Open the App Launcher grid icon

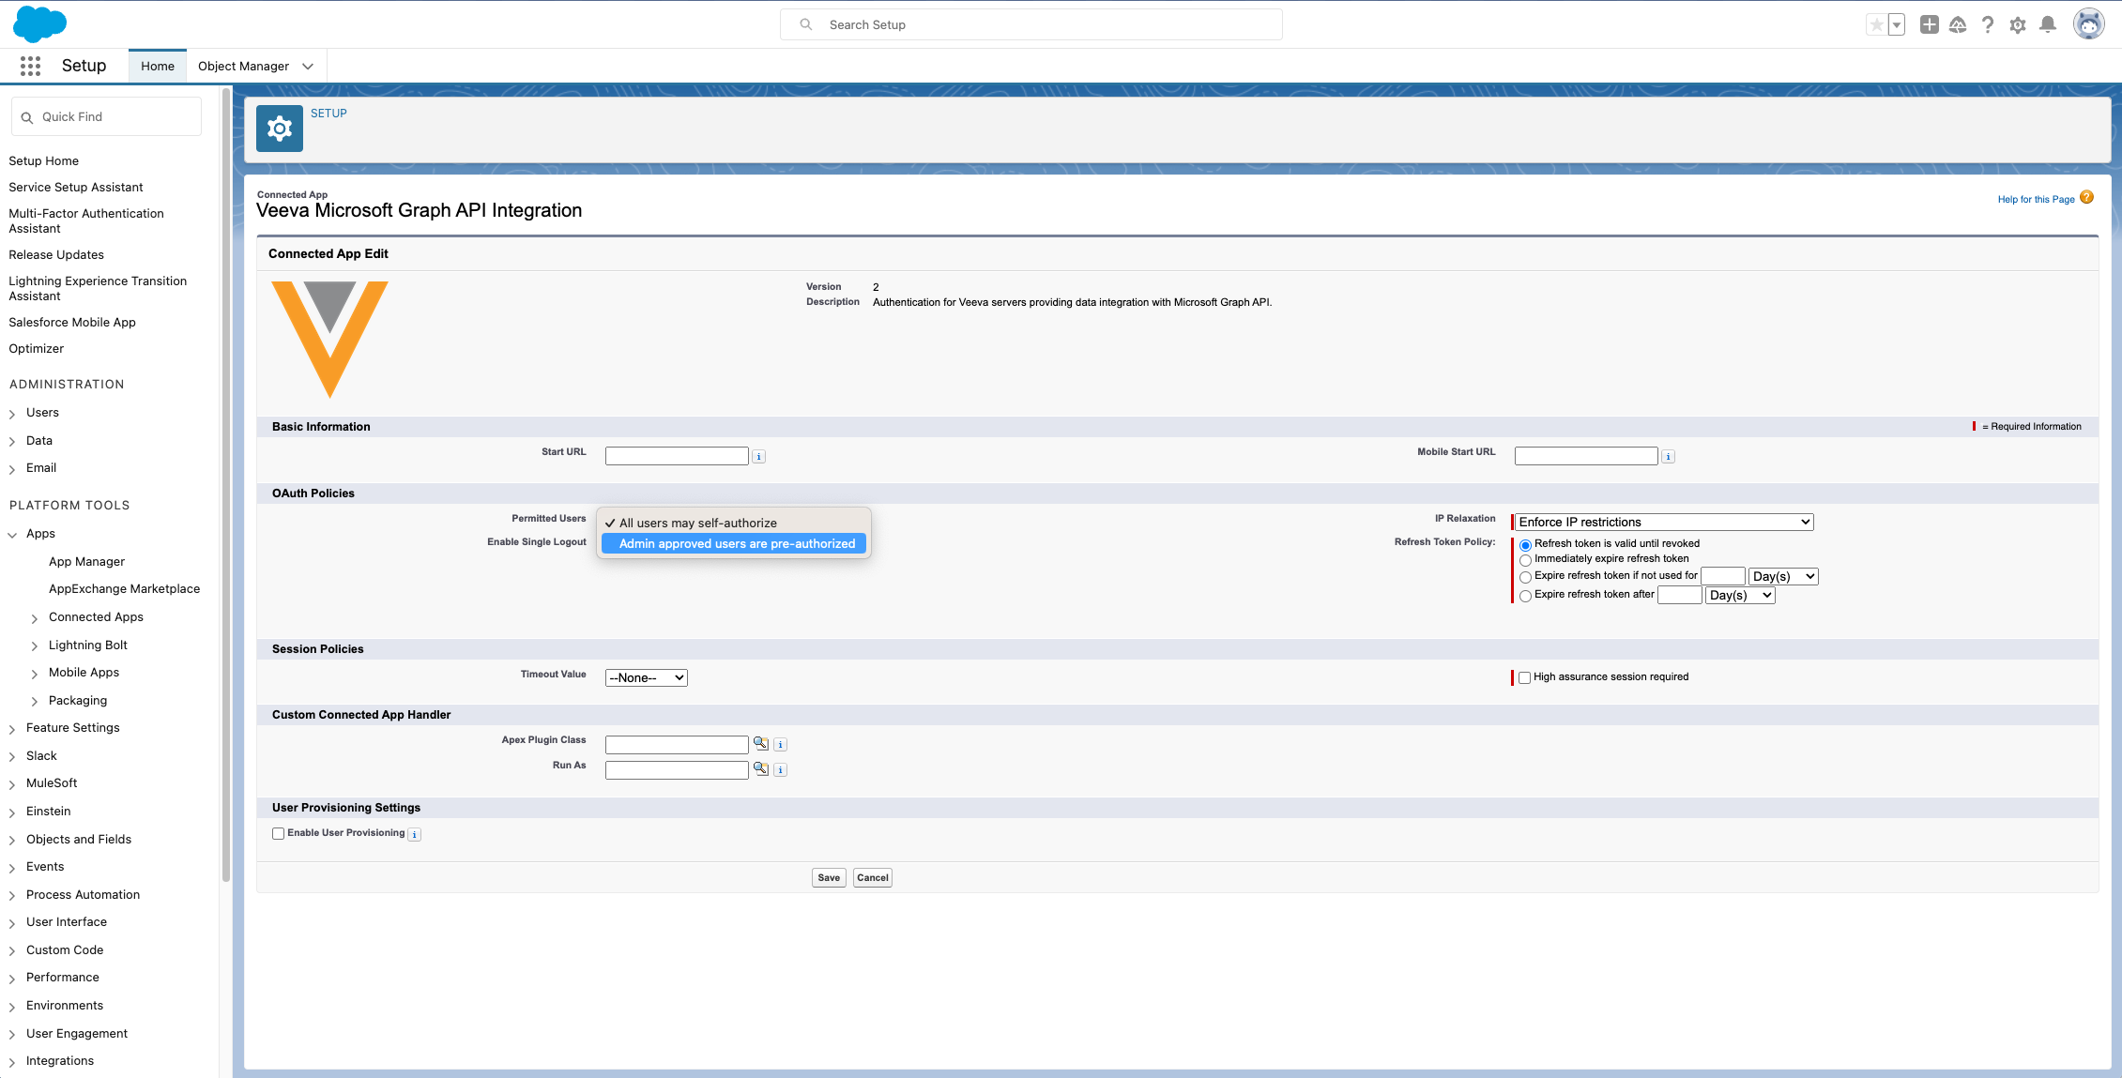30,66
